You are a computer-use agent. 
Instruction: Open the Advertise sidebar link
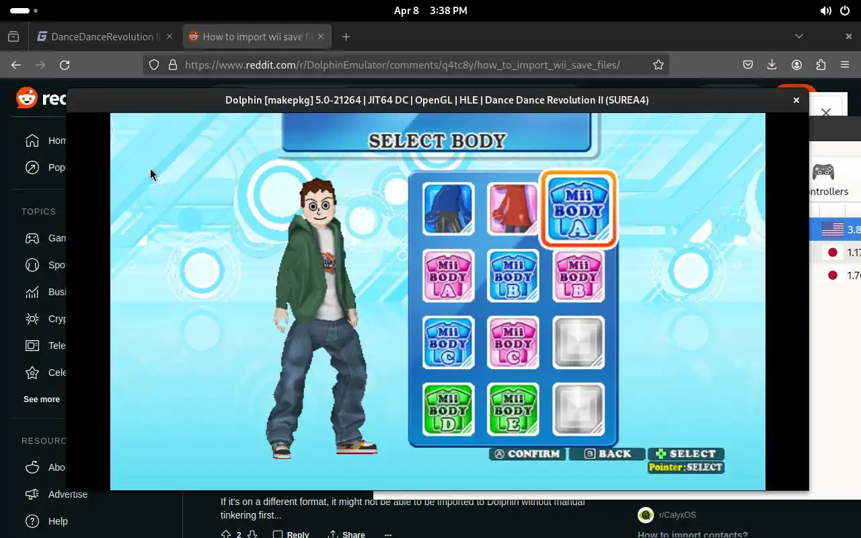pyautogui.click(x=57, y=494)
